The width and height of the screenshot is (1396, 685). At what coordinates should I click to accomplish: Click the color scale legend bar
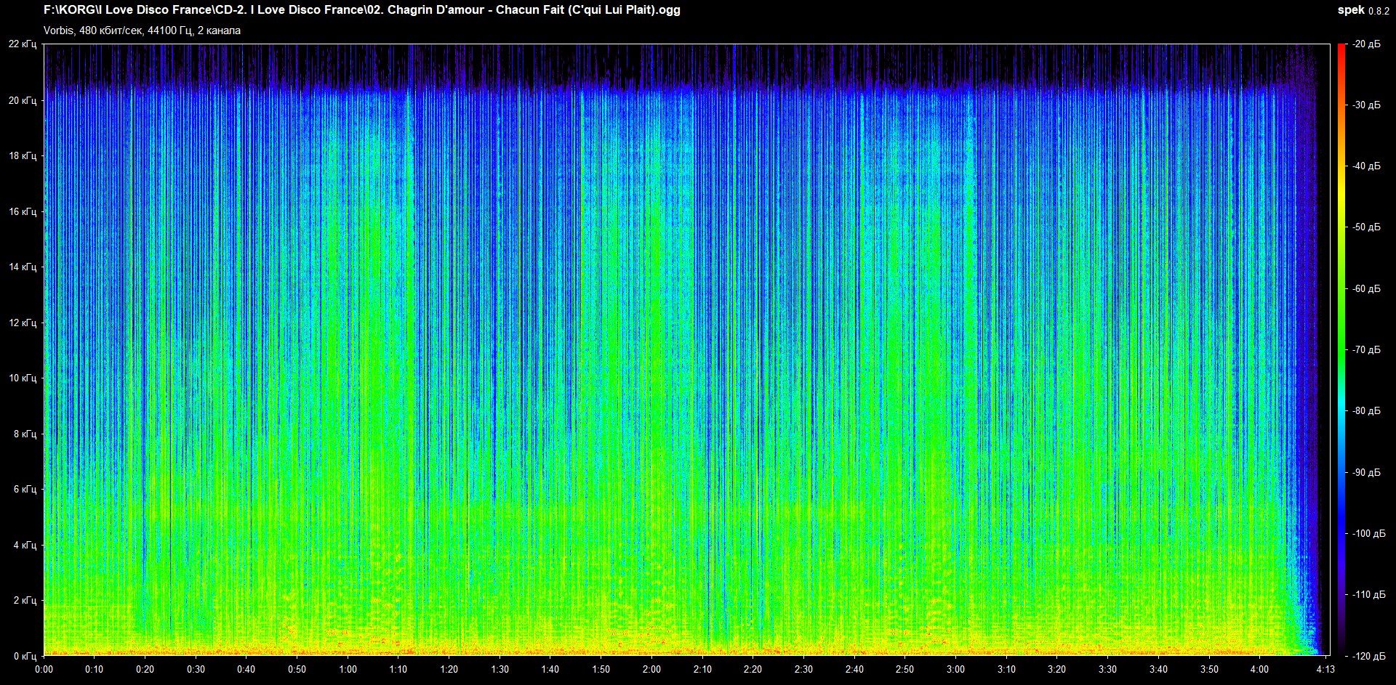coord(1341,349)
